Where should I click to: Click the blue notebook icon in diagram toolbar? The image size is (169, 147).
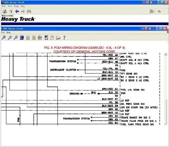tap(22, 38)
